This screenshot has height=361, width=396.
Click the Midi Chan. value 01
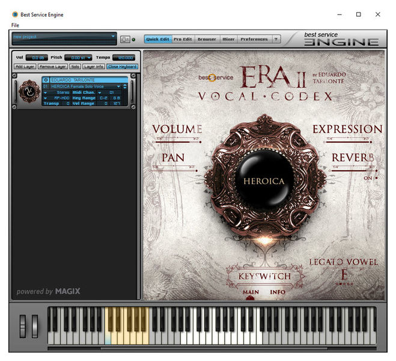111,93
